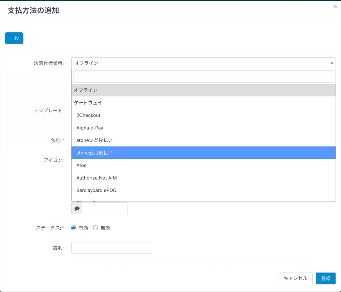
Task: Pick Atos from the gateway list
Action: click(81, 165)
